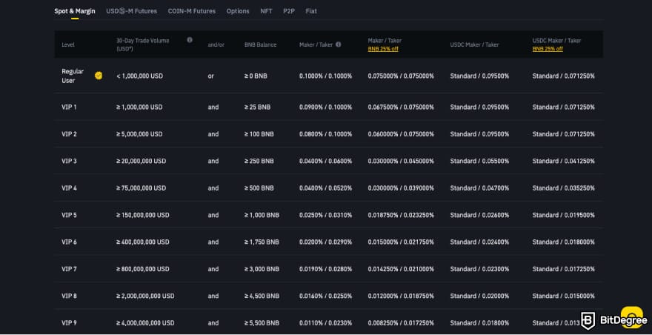Select the VIP 2 level cell

coord(69,134)
